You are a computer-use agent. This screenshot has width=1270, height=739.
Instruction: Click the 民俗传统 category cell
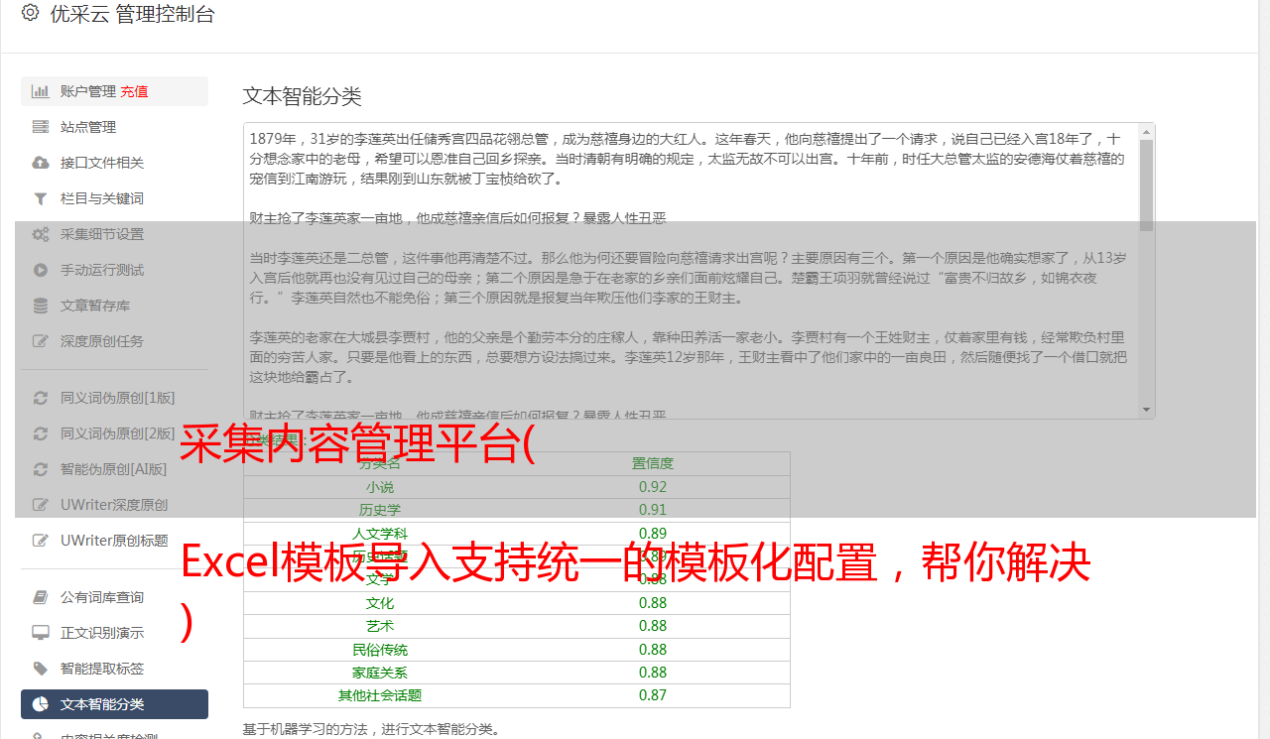tap(380, 650)
